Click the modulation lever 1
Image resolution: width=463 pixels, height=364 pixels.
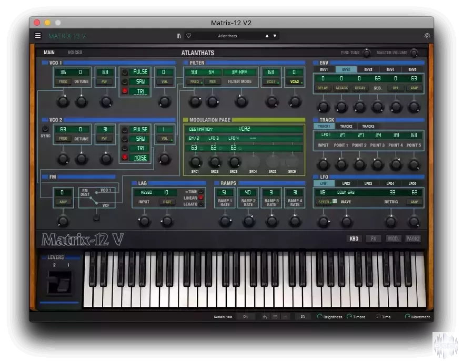64,286
